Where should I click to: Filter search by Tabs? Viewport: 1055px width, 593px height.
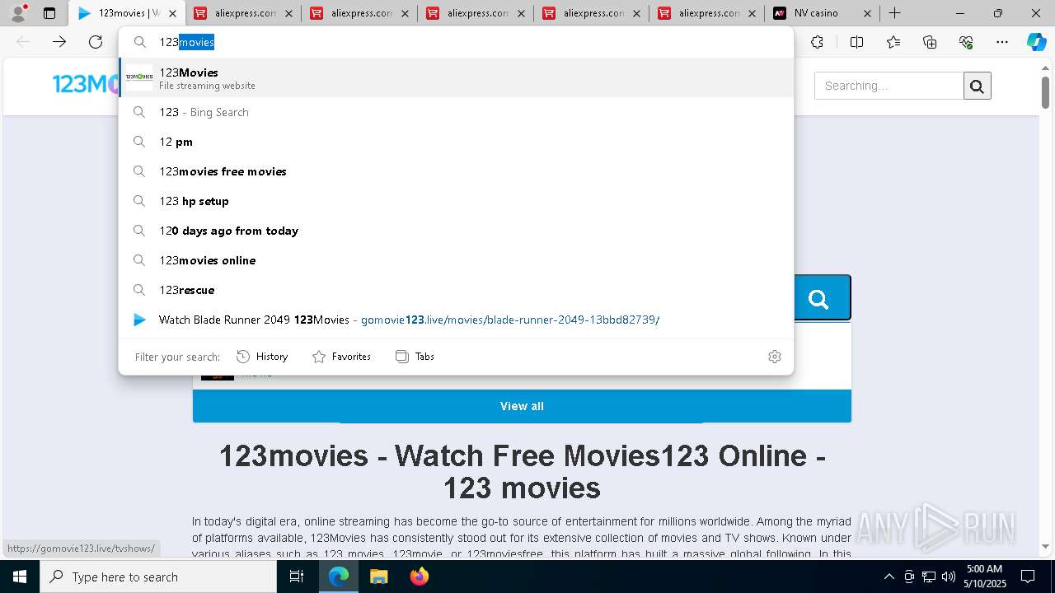pos(415,357)
